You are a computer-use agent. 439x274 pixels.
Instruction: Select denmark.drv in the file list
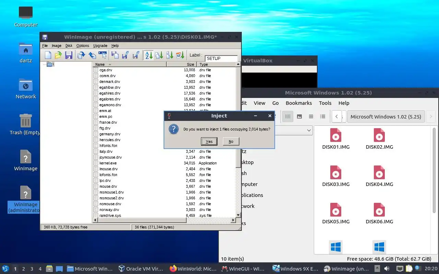109,82
